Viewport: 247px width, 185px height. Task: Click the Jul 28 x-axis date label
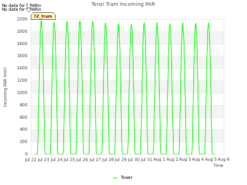(108, 160)
